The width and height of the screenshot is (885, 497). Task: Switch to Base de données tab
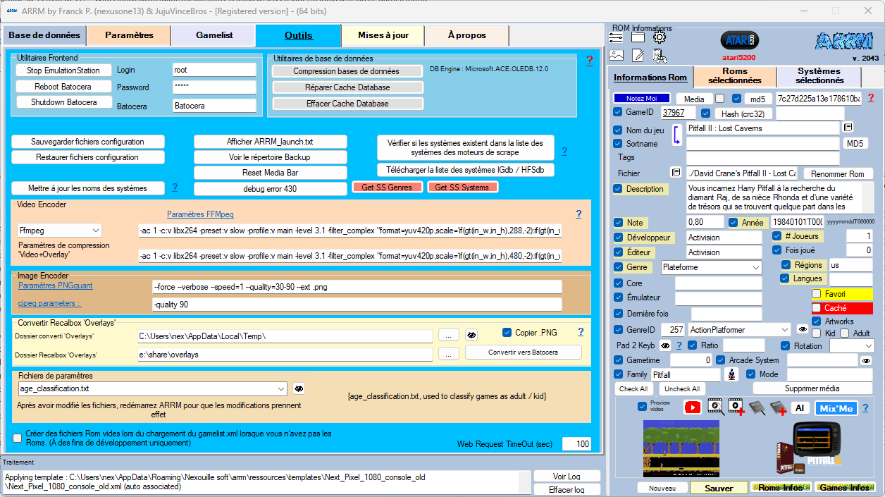pos(44,35)
